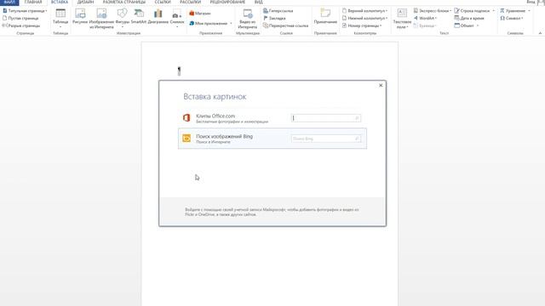Click the Поиск Bing search field
545x306 pixels.
point(326,139)
